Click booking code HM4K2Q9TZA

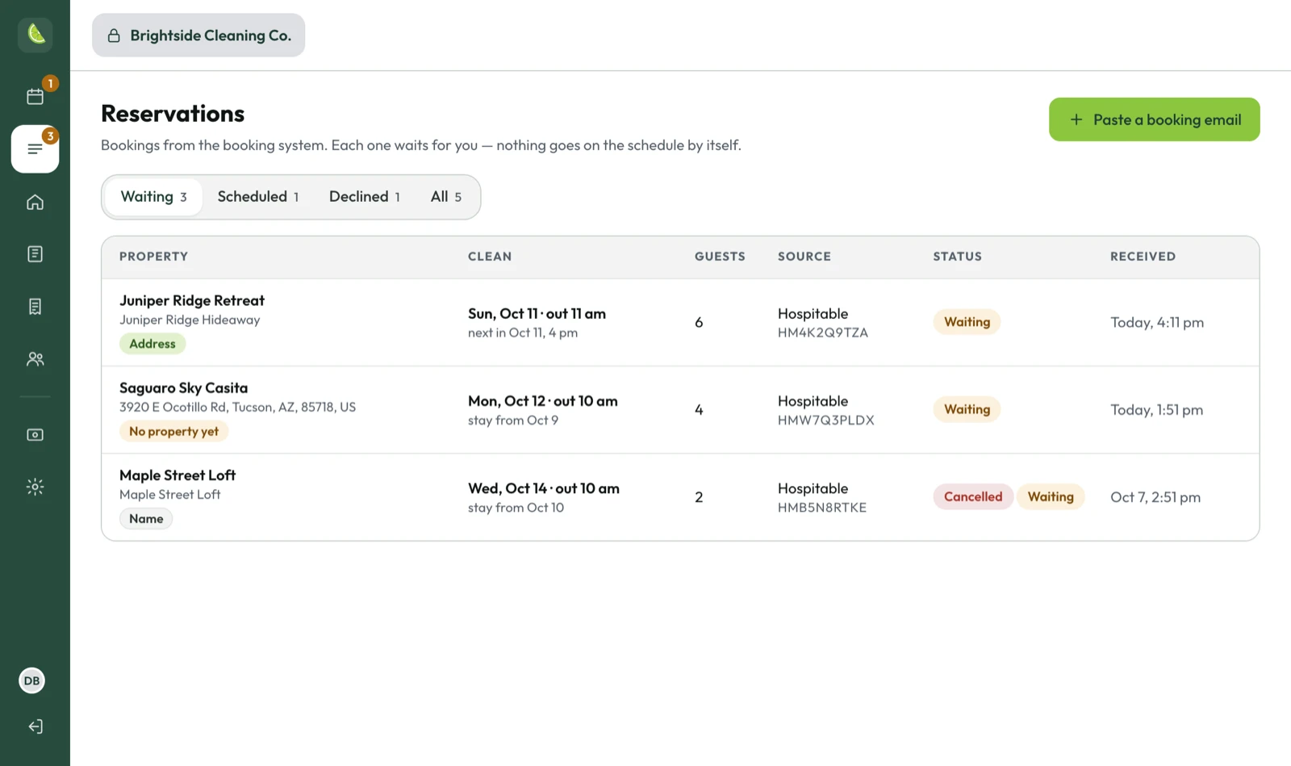pos(823,333)
